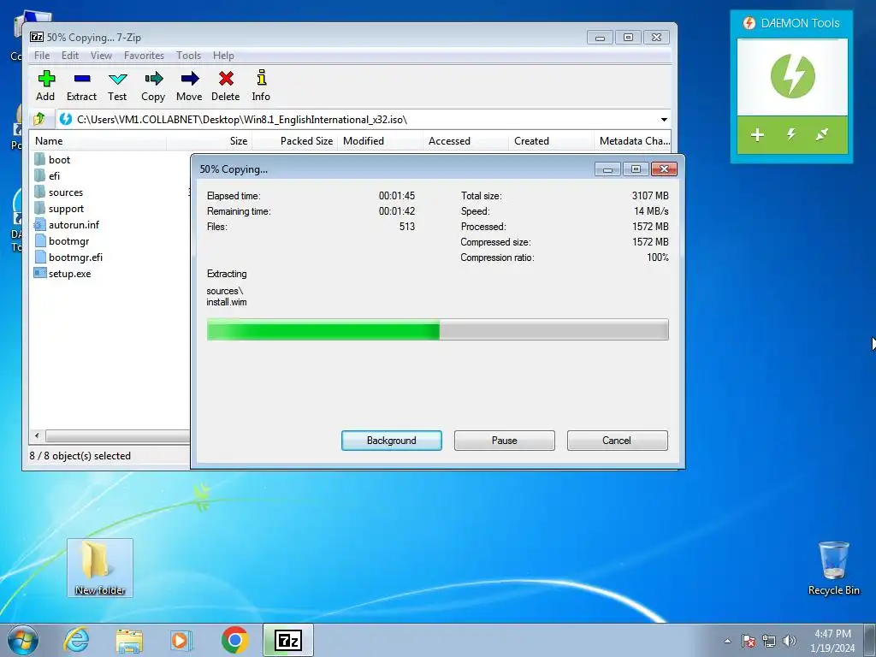The image size is (876, 657).
Task: Click the horizontal scrollbar left arrow
Action: click(x=37, y=435)
